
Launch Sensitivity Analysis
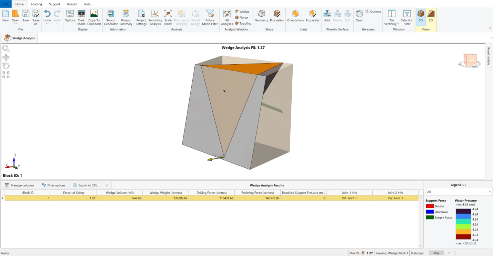(155, 17)
